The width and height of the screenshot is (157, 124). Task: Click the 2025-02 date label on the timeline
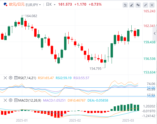point(75,120)
